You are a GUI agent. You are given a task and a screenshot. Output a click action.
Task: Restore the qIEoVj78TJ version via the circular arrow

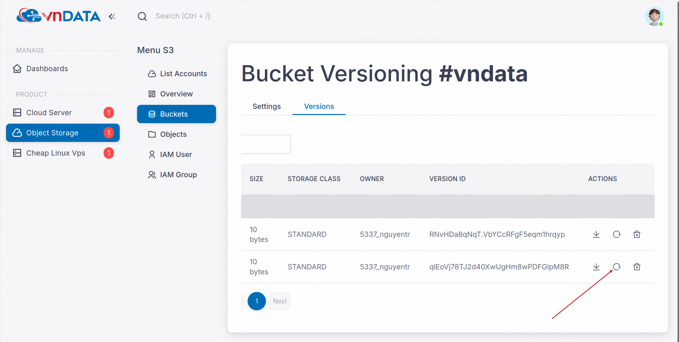tap(616, 267)
